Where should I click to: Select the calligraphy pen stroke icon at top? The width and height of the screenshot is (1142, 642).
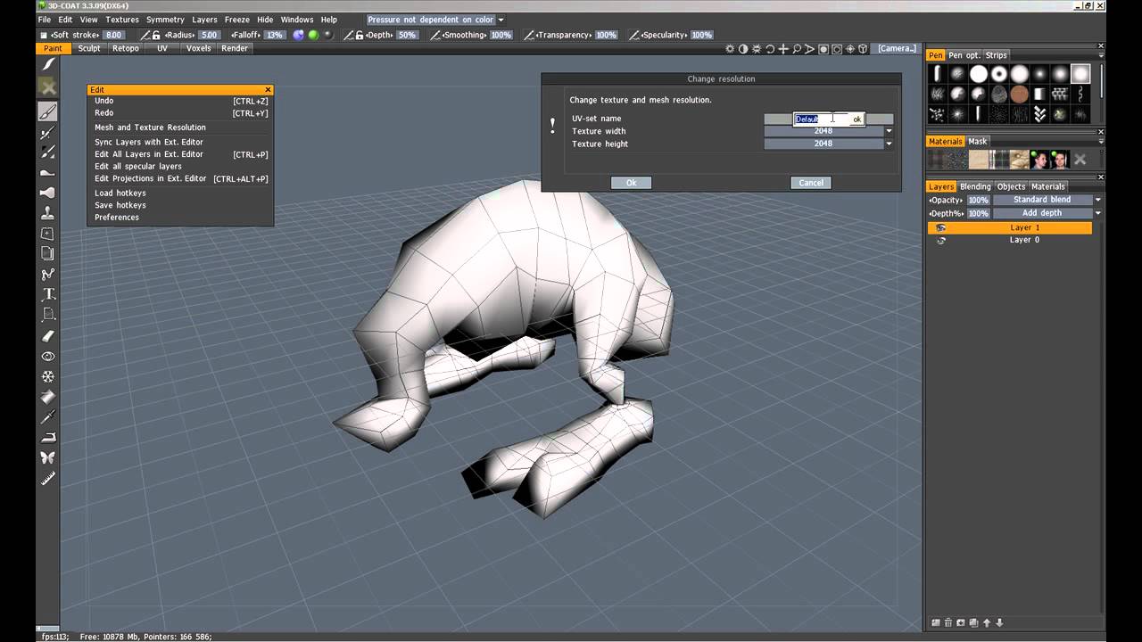(x=48, y=64)
